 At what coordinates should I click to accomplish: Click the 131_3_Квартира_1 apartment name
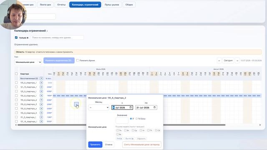coord(28,117)
